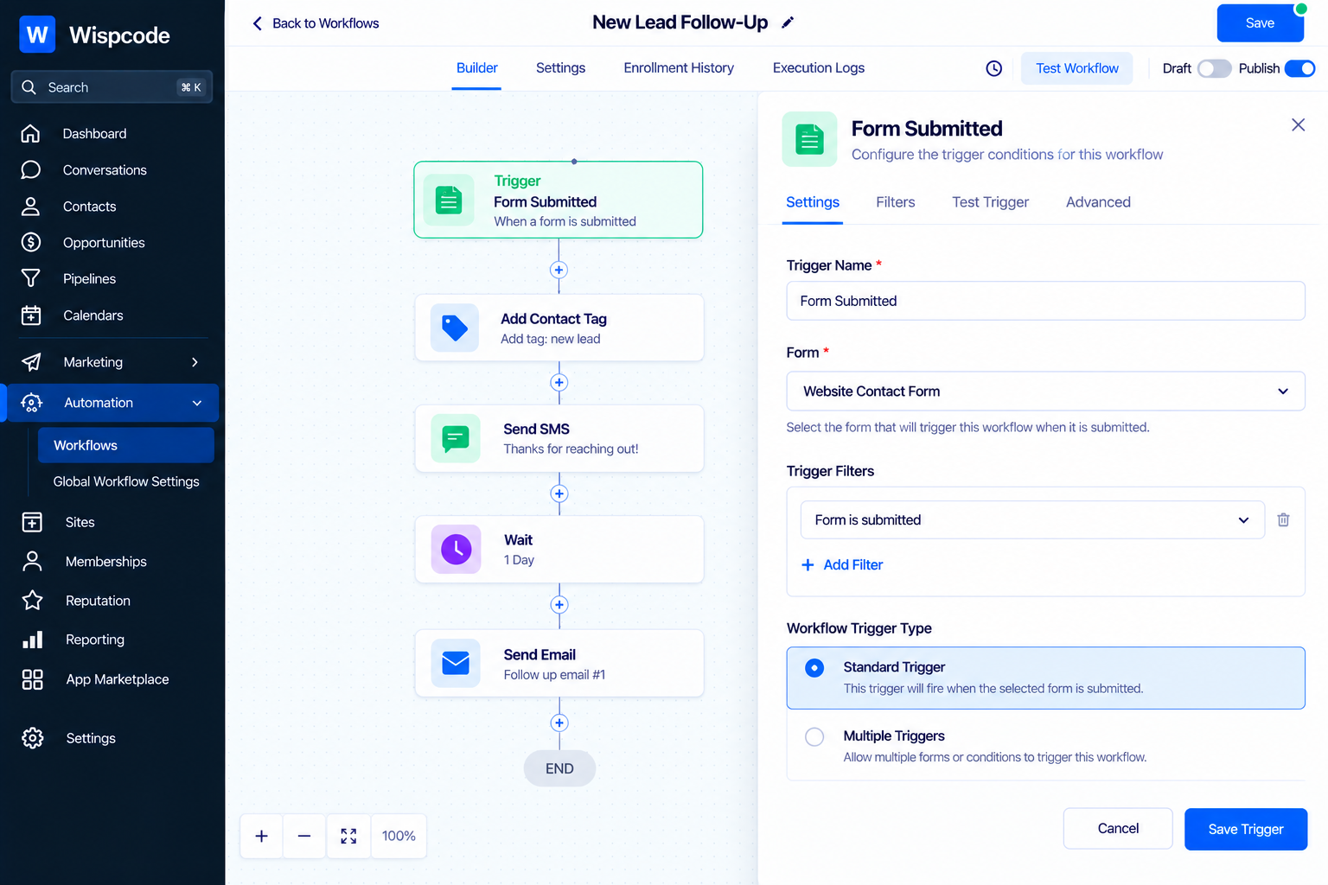Add step after Wait node
This screenshot has height=885, width=1328.
[559, 605]
